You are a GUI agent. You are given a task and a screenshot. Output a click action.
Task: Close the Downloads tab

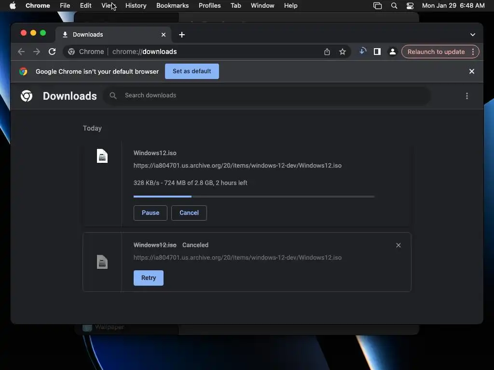pyautogui.click(x=164, y=35)
